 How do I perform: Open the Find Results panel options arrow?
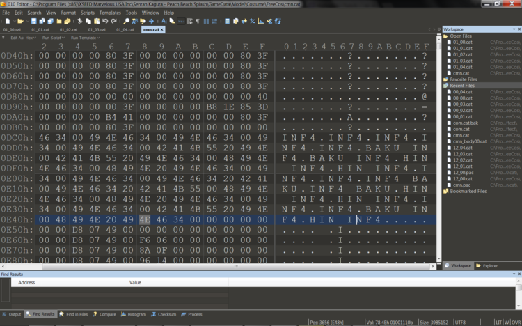[514, 274]
